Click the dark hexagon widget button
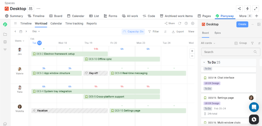This screenshot has height=126, width=262. (x=254, y=119)
